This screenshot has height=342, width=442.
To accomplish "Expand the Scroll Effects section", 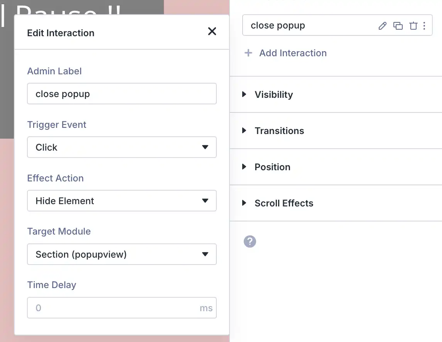I will (283, 203).
